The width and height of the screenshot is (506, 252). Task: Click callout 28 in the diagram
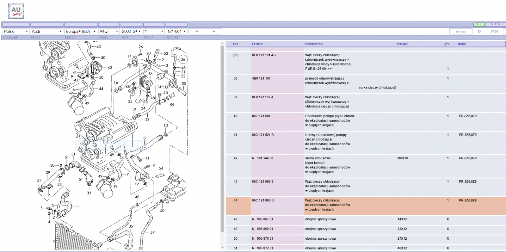(147, 120)
